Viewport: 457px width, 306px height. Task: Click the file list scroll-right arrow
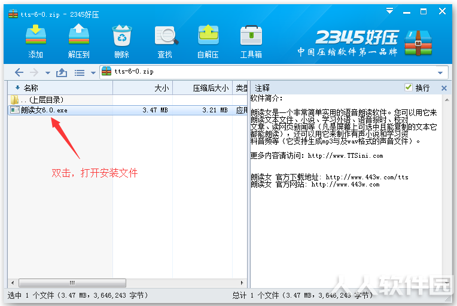(x=242, y=283)
